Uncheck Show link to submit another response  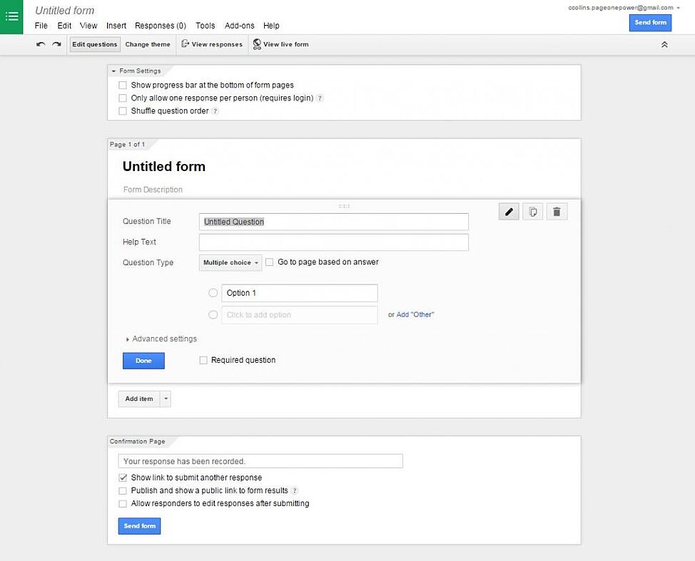coord(122,478)
